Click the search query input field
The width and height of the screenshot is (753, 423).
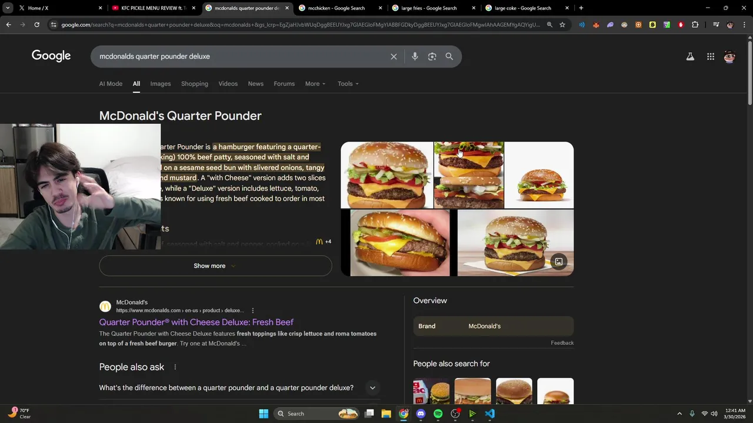[x=241, y=56]
